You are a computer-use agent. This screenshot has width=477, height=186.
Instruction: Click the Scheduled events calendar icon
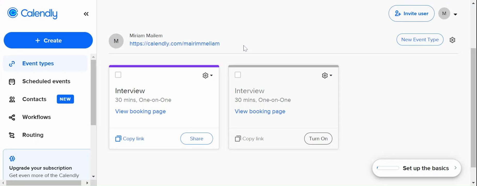pyautogui.click(x=12, y=82)
